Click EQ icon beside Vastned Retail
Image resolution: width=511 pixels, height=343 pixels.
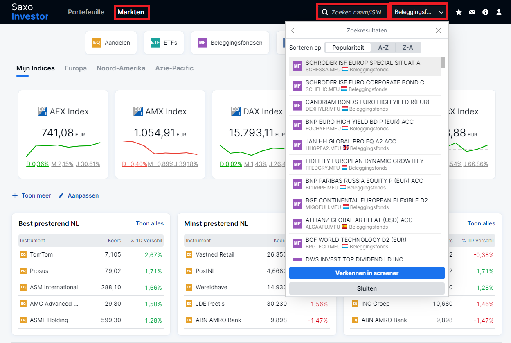pyautogui.click(x=189, y=254)
